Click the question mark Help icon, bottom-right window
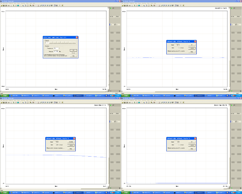 point(183,103)
